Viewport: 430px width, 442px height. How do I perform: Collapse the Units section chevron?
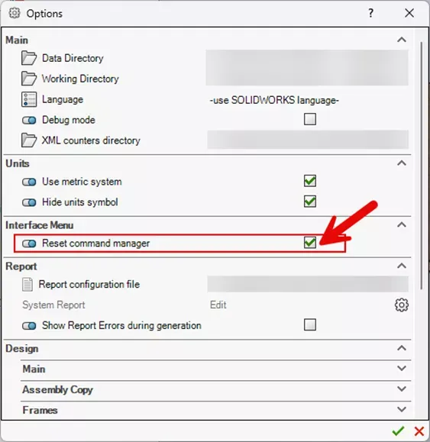pyautogui.click(x=402, y=163)
